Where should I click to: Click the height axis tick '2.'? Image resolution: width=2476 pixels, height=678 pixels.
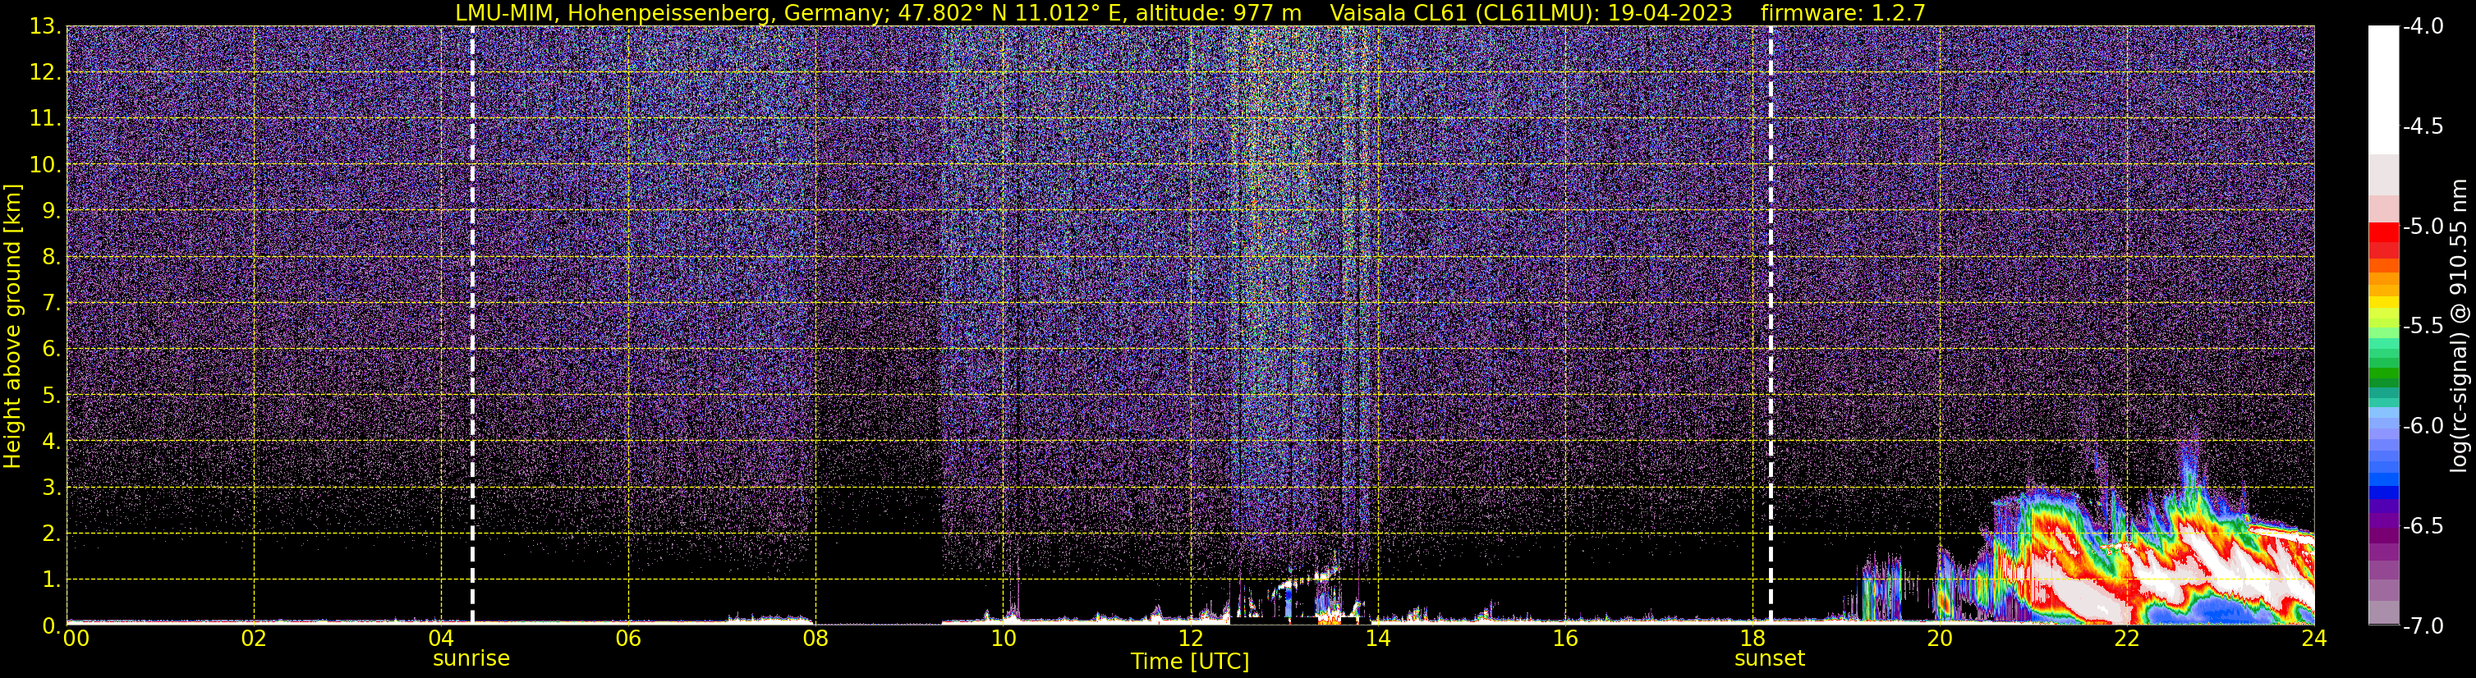[x=51, y=534]
